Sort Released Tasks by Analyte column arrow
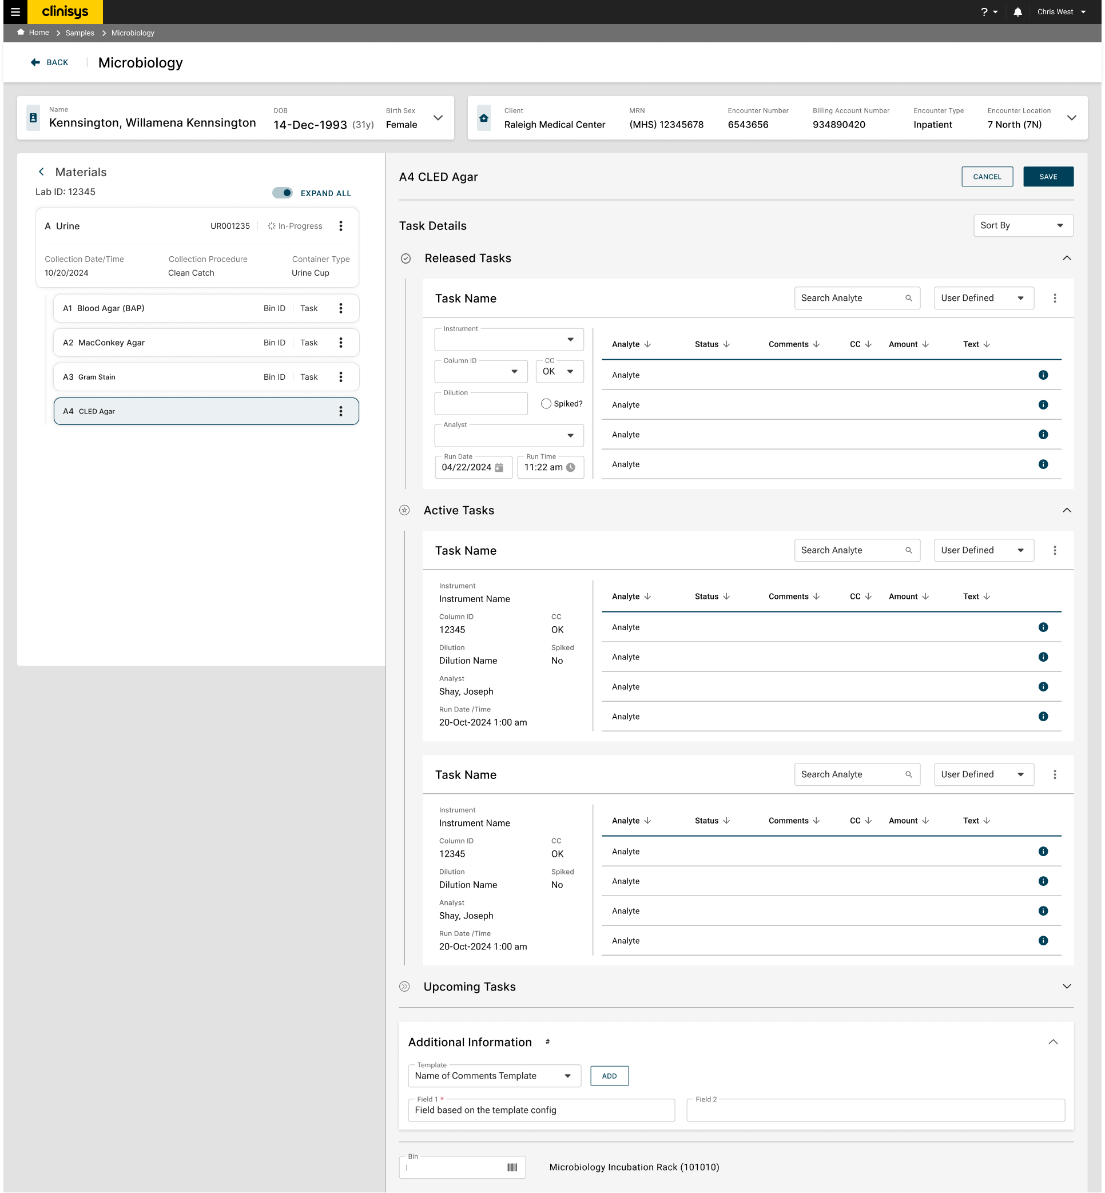The image size is (1105, 1193). tap(647, 344)
